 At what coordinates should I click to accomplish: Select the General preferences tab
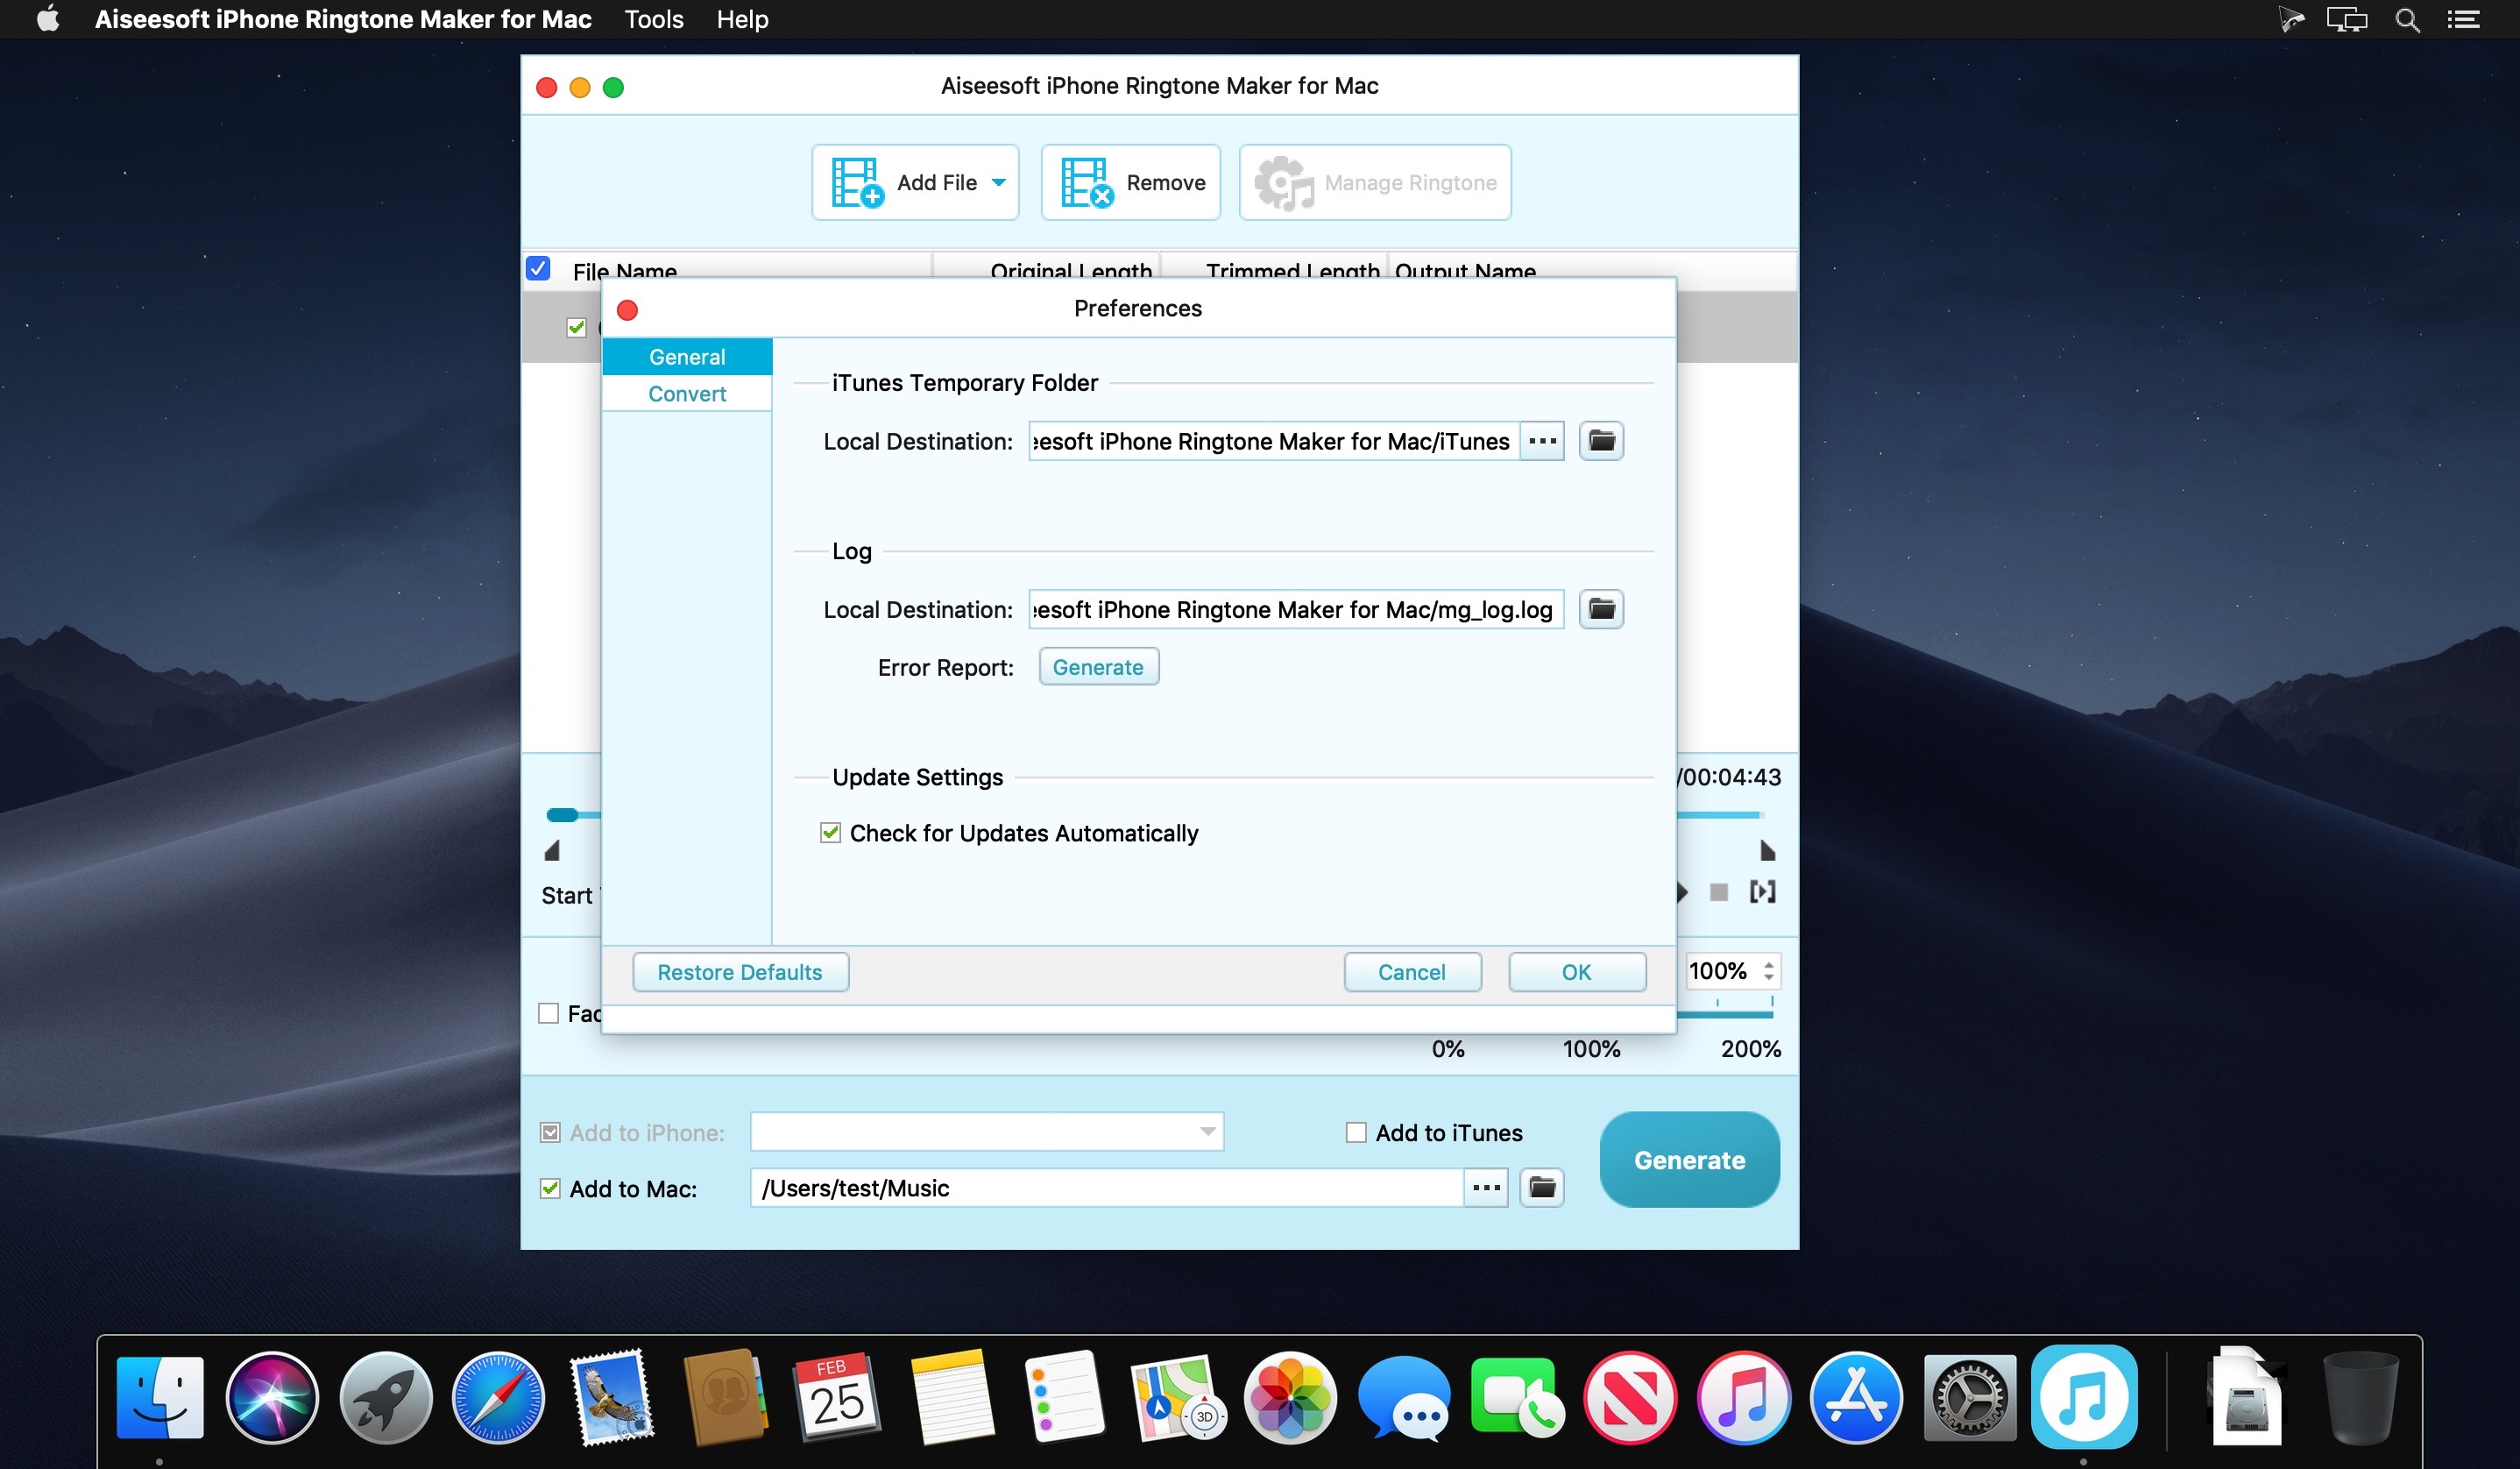pyautogui.click(x=687, y=357)
